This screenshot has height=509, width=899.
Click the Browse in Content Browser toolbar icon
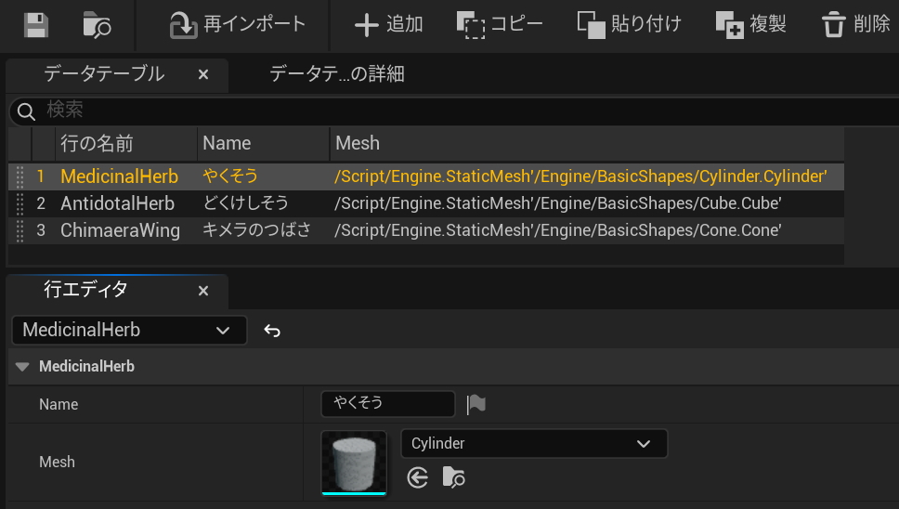pos(97,24)
